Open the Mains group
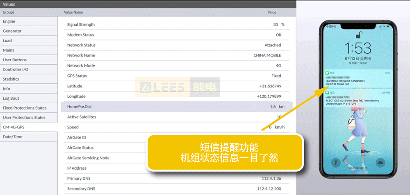 coord(29,50)
